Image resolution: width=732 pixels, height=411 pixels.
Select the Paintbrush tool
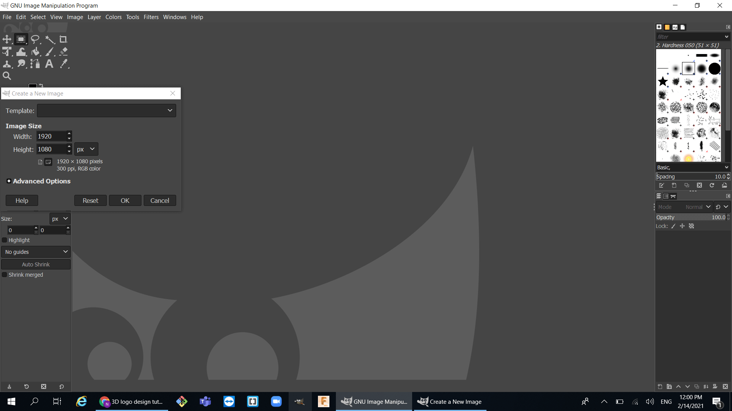50,51
